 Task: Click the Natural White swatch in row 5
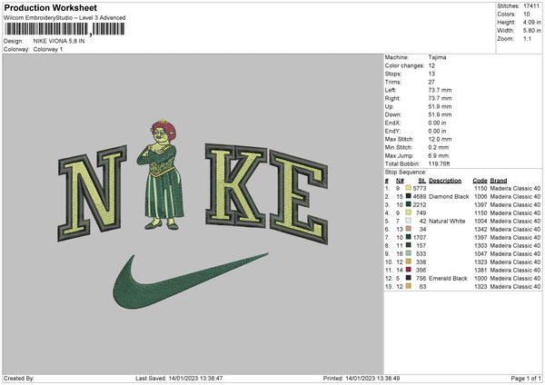409,221
